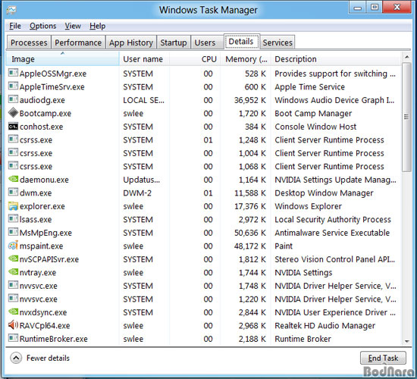This screenshot has width=417, height=379.
Task: Sort by the Image column header
Action: 62,59
